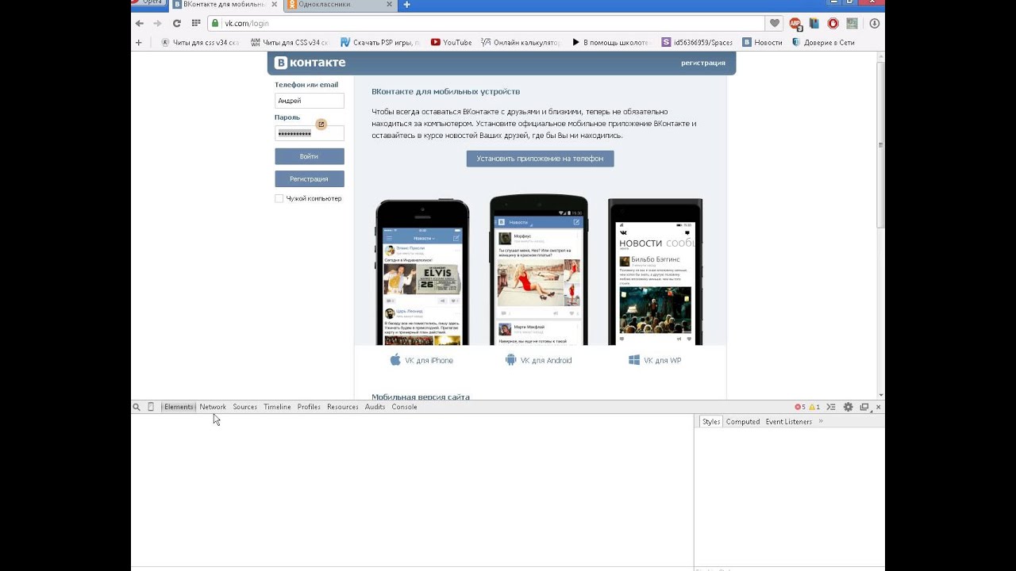Show the console drawer icon
Screen dimensions: 1016x571
click(831, 407)
